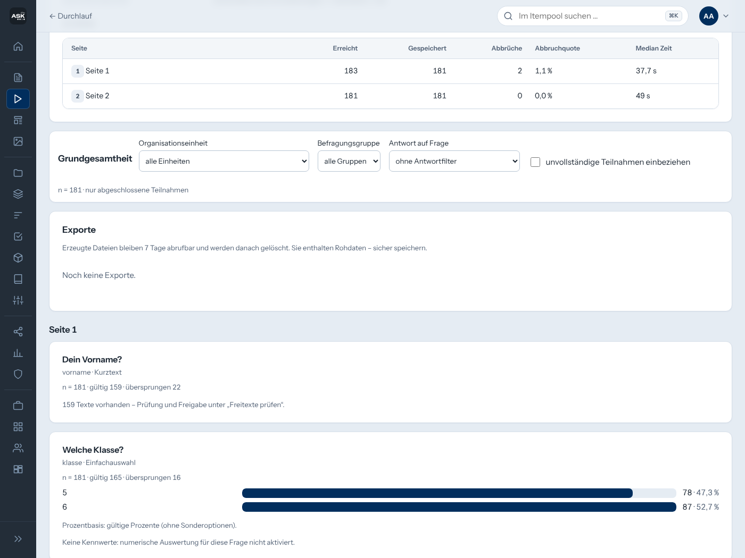The width and height of the screenshot is (745, 558).
Task: Click the users group sidebar icon
Action: click(x=18, y=448)
